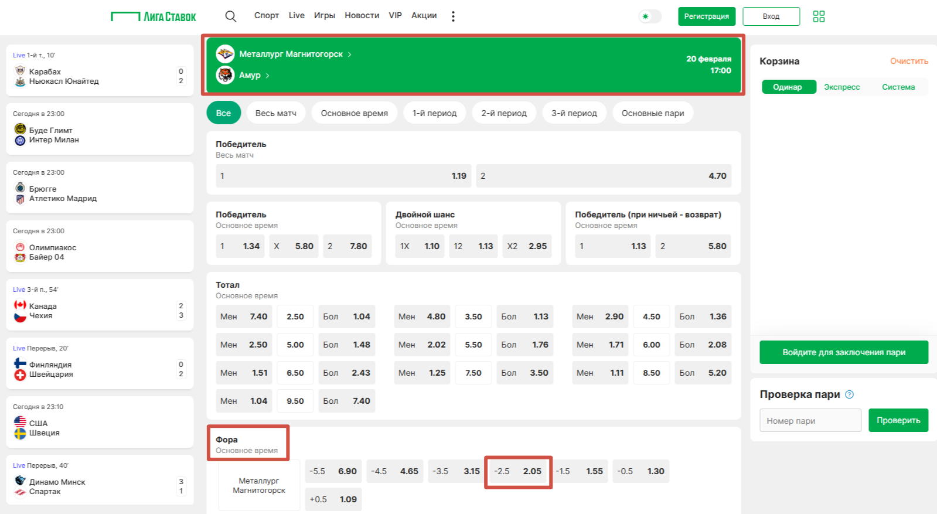937x514 pixels.
Task: Click the Номер пари input field
Action: 810,420
